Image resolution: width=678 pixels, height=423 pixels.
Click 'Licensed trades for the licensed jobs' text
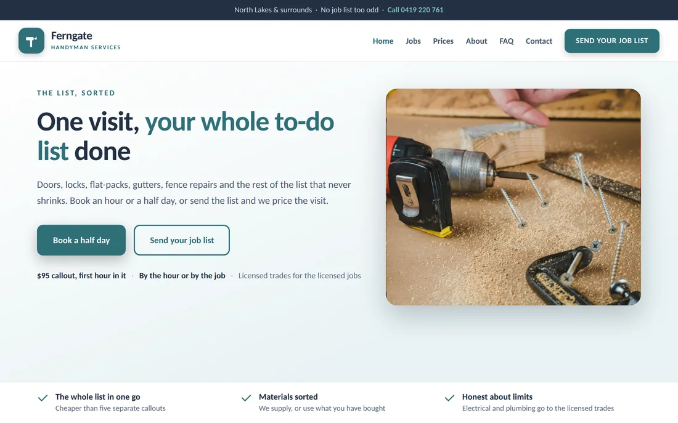click(300, 276)
